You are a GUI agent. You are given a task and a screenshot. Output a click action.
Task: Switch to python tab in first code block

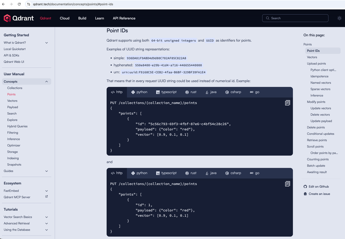pos(139,92)
